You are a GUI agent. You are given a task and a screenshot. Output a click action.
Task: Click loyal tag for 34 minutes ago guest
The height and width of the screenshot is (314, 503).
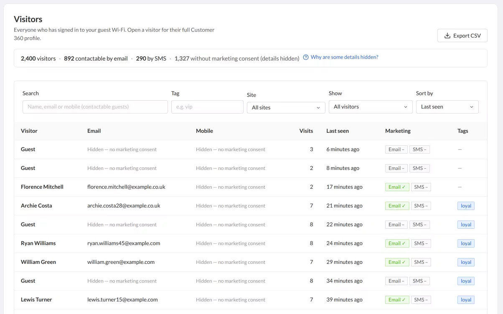[466, 281]
